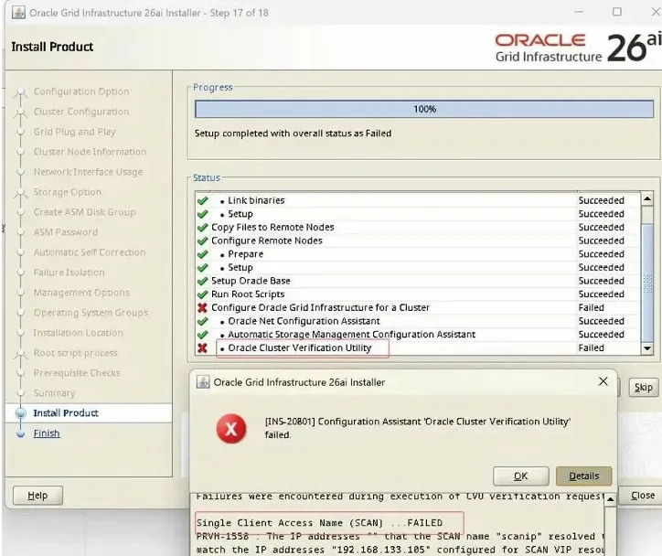The width and height of the screenshot is (662, 556).
Task: Select the Cluster Node Information step
Action: pos(90,152)
